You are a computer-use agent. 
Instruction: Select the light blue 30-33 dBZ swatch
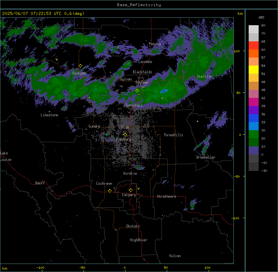(x=253, y=126)
